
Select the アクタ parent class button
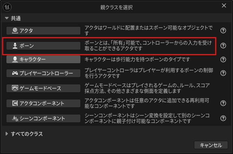[x=44, y=31]
